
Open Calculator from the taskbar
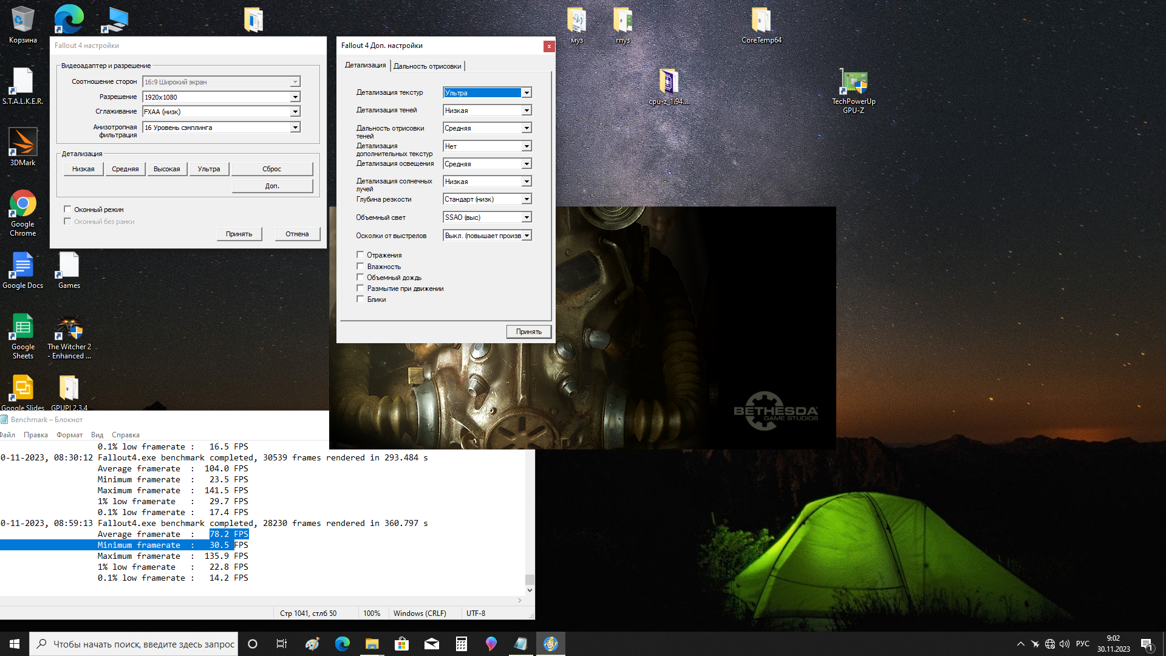462,644
